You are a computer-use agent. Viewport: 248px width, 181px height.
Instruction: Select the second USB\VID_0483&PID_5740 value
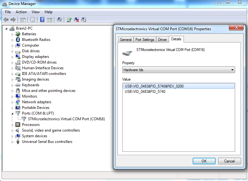pos(145,92)
